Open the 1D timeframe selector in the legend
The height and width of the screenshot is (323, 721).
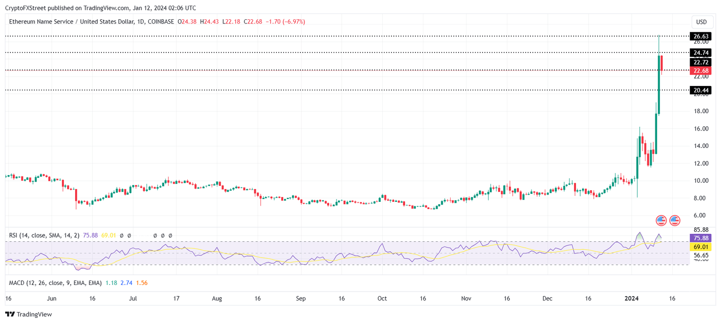(x=139, y=22)
